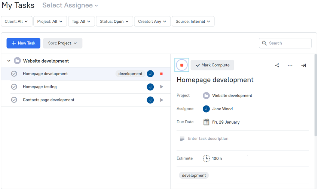This screenshot has height=190, width=318.
Task: Click the New Task button
Action: click(x=23, y=43)
